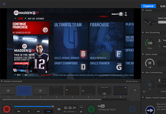Click the 1.80 Mbps bitrate dial
Screen dimensions: 166x114
pos(150,43)
